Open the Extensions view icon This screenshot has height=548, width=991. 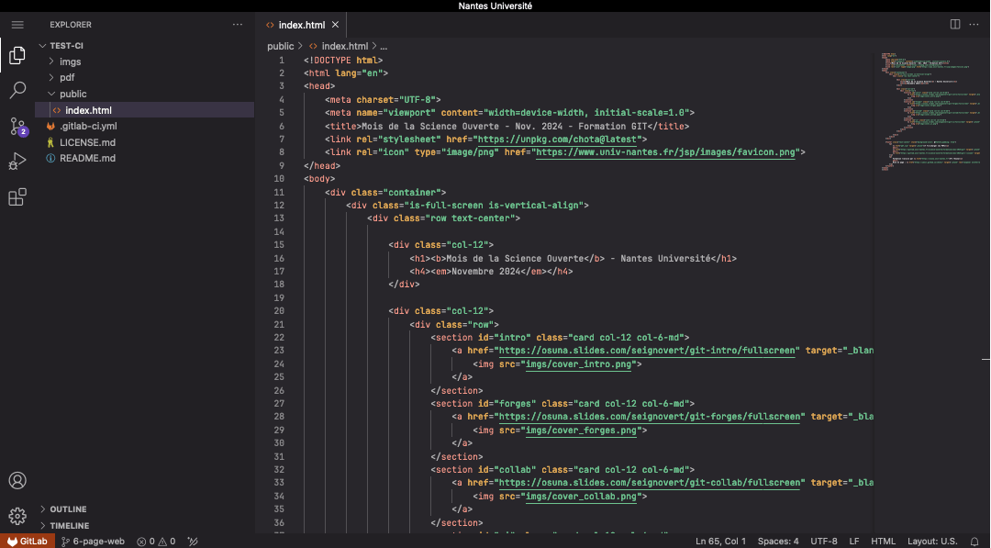[x=17, y=197]
